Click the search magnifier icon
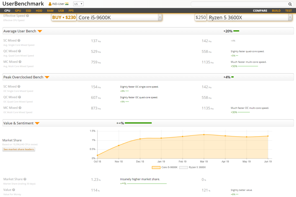Viewport: 296px width, 197px height. coord(290,4)
